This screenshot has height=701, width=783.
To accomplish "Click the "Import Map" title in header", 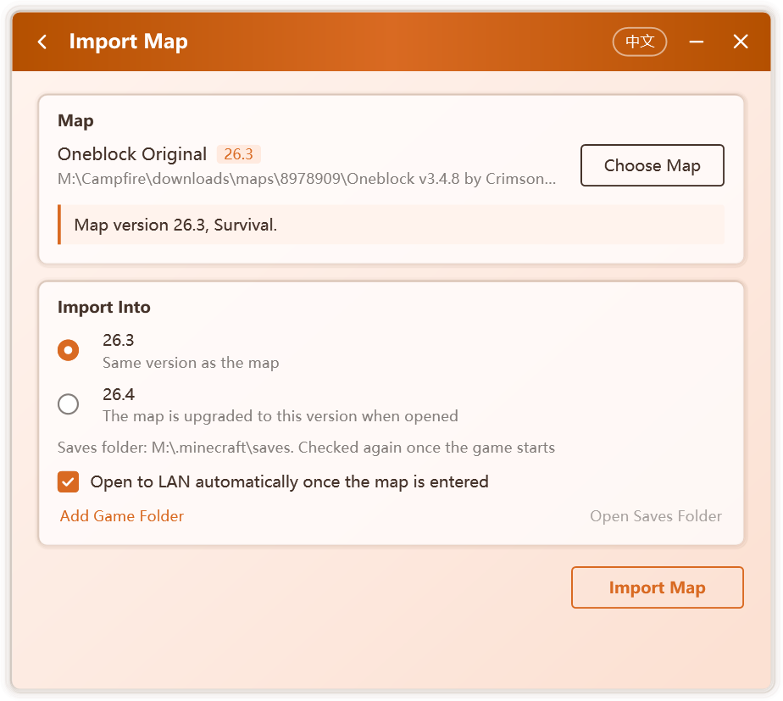I will click(x=128, y=42).
